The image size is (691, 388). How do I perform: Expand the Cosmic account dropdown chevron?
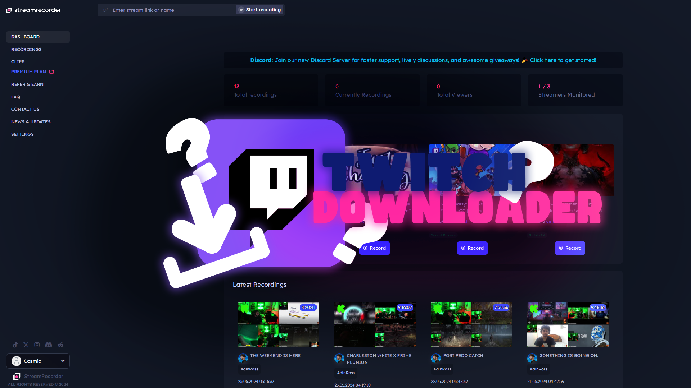tap(63, 361)
